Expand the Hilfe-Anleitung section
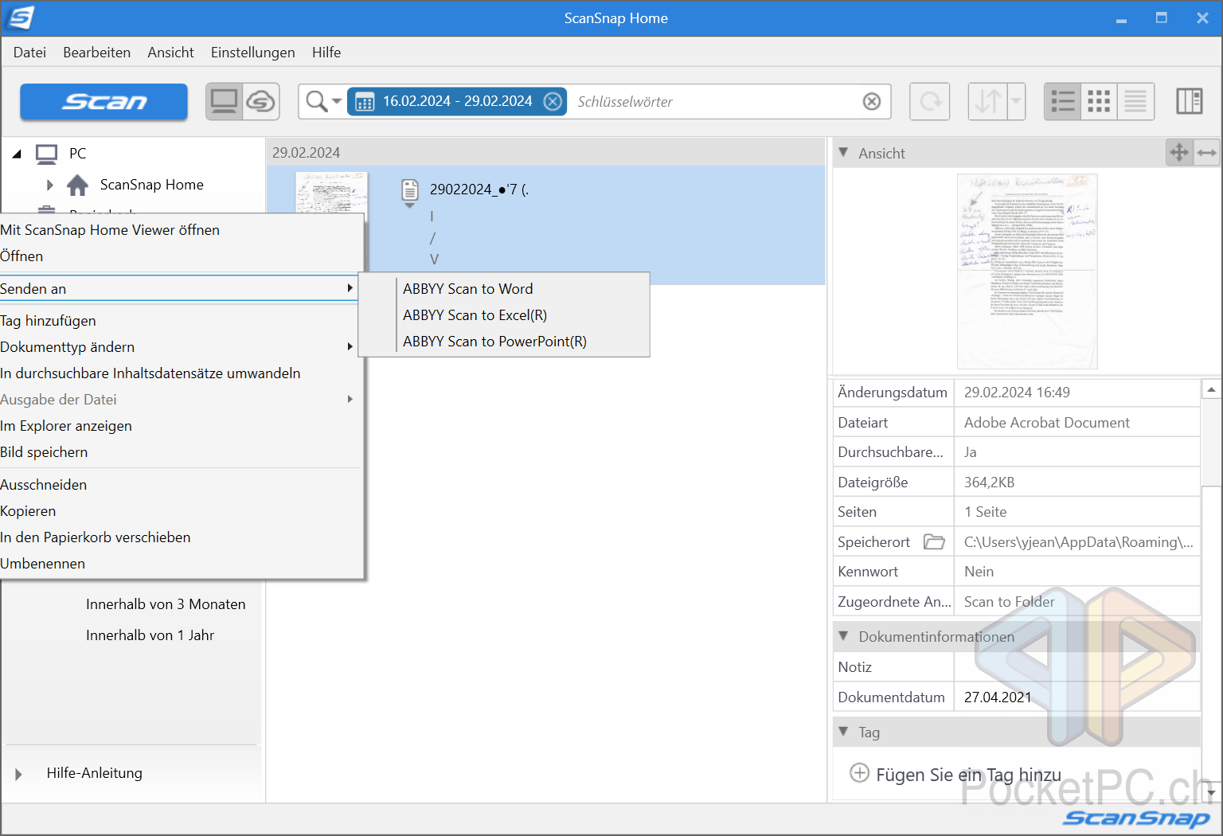1223x836 pixels. (18, 774)
